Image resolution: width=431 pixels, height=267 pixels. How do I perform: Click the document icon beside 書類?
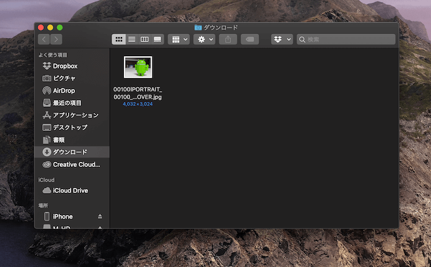coord(46,140)
